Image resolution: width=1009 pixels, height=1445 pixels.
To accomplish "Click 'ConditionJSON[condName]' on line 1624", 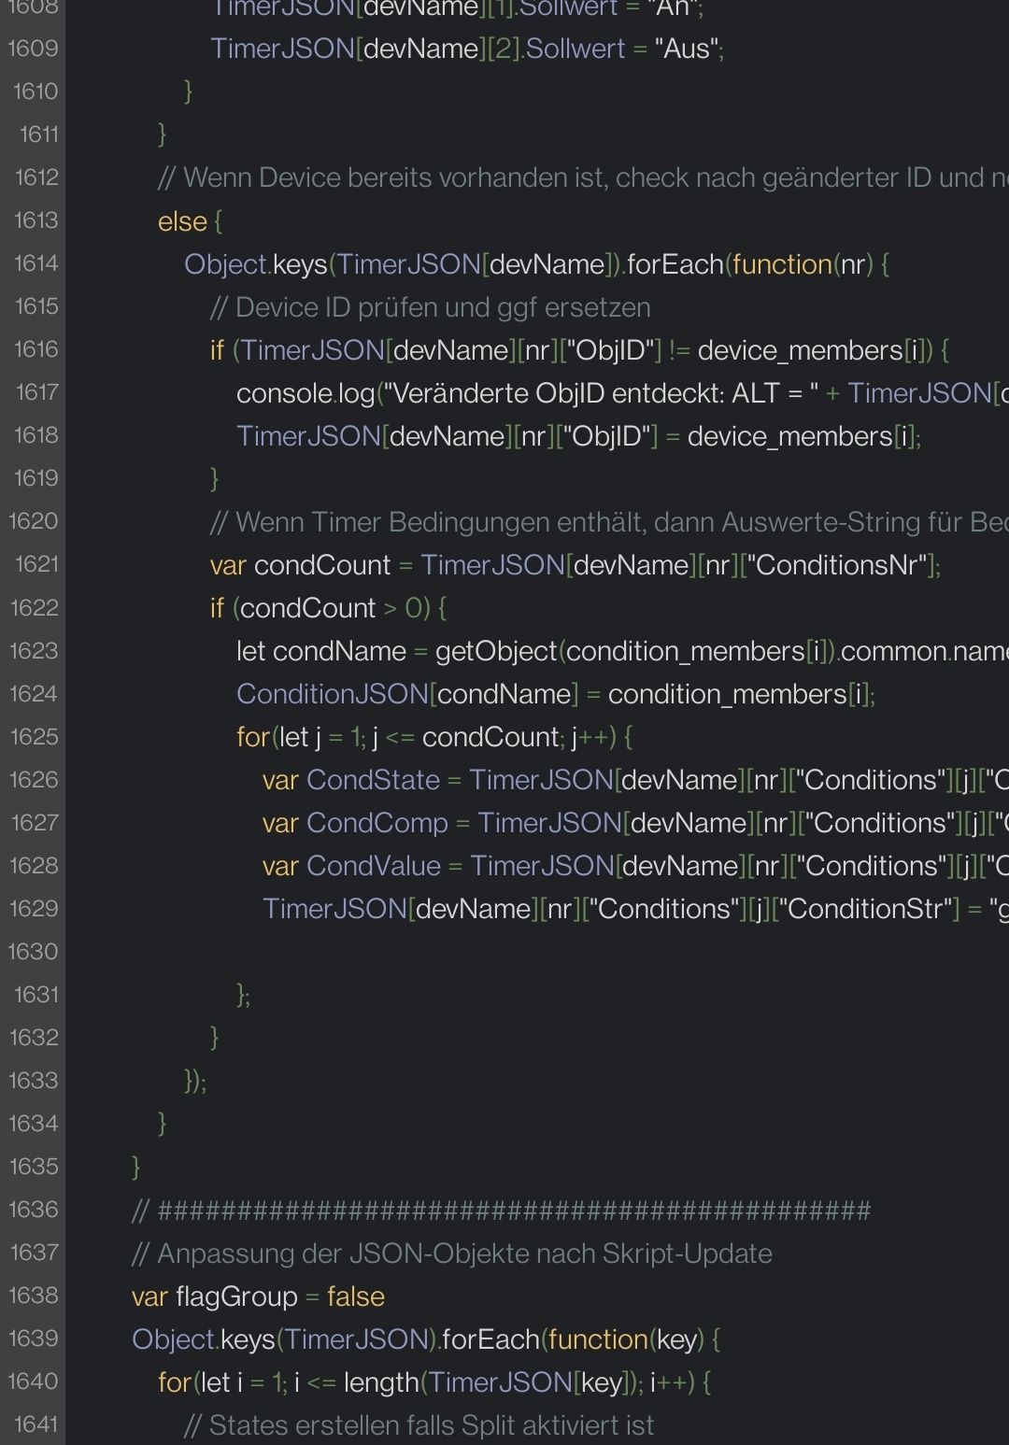I will 408,694.
